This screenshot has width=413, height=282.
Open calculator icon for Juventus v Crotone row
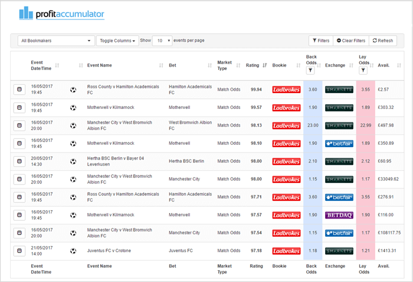[19, 251]
